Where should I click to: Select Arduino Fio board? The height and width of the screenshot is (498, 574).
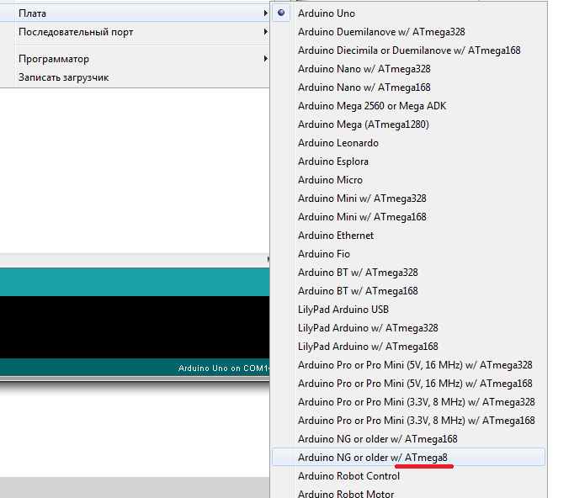408,253
